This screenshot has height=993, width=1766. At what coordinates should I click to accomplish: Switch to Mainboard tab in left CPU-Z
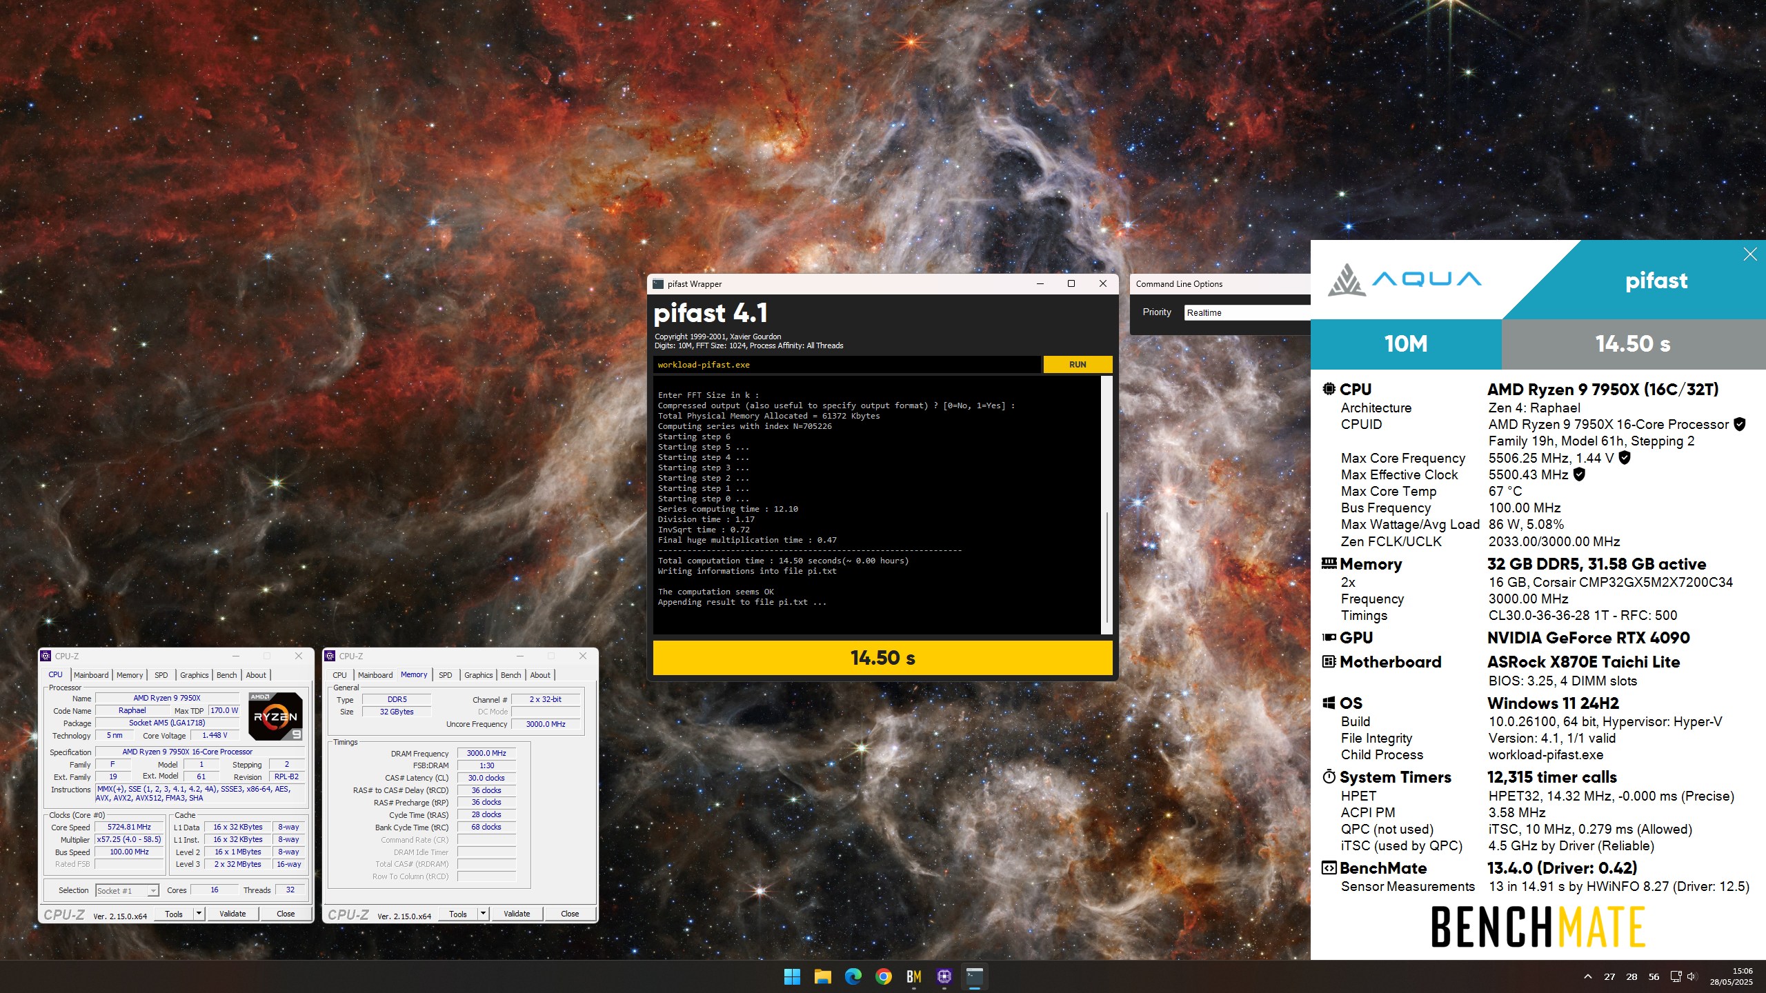coord(91,675)
